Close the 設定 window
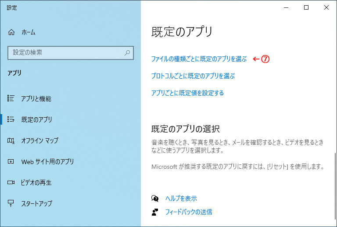The width and height of the screenshot is (337, 227). (x=326, y=8)
